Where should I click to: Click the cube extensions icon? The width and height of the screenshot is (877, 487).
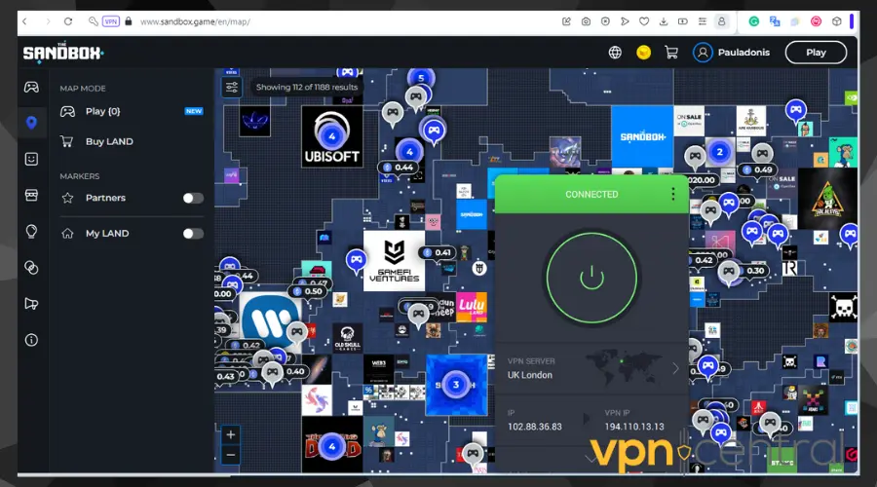pos(836,21)
